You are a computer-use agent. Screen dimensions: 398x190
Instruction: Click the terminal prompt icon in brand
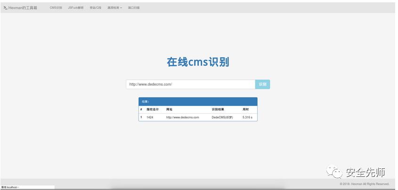[5, 8]
